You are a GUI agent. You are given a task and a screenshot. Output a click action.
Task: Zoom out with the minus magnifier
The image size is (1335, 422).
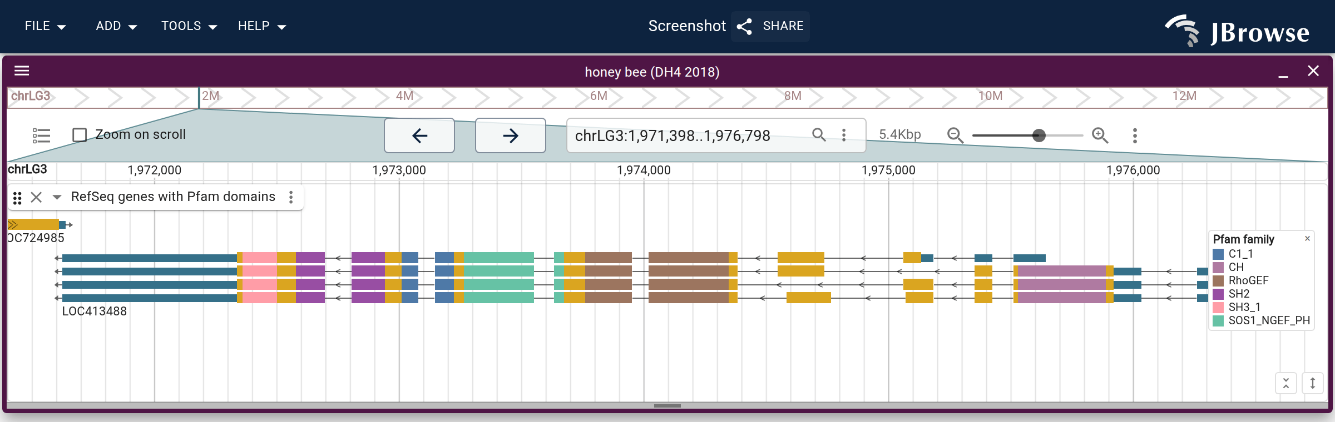pos(955,135)
